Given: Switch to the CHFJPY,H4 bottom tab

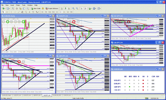Looking at the screenshot, I should [x=67, y=95].
